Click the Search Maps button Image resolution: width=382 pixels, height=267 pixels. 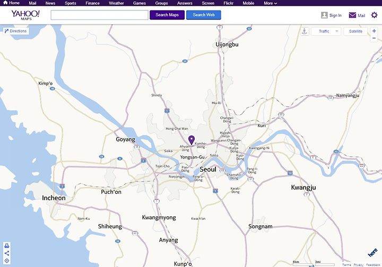pos(167,15)
